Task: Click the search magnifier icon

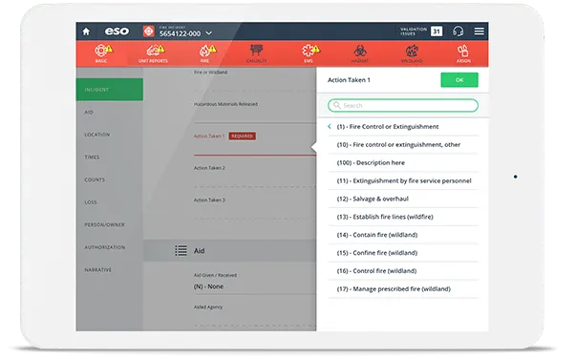Action: point(336,106)
